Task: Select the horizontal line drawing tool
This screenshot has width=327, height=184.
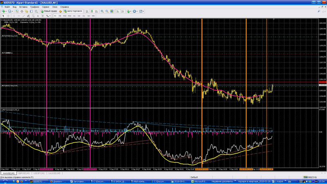Action: [19, 16]
